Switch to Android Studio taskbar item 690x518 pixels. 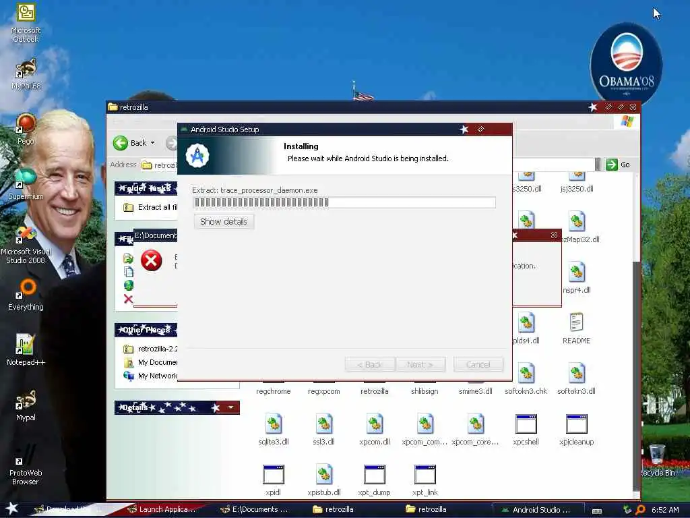(538, 510)
